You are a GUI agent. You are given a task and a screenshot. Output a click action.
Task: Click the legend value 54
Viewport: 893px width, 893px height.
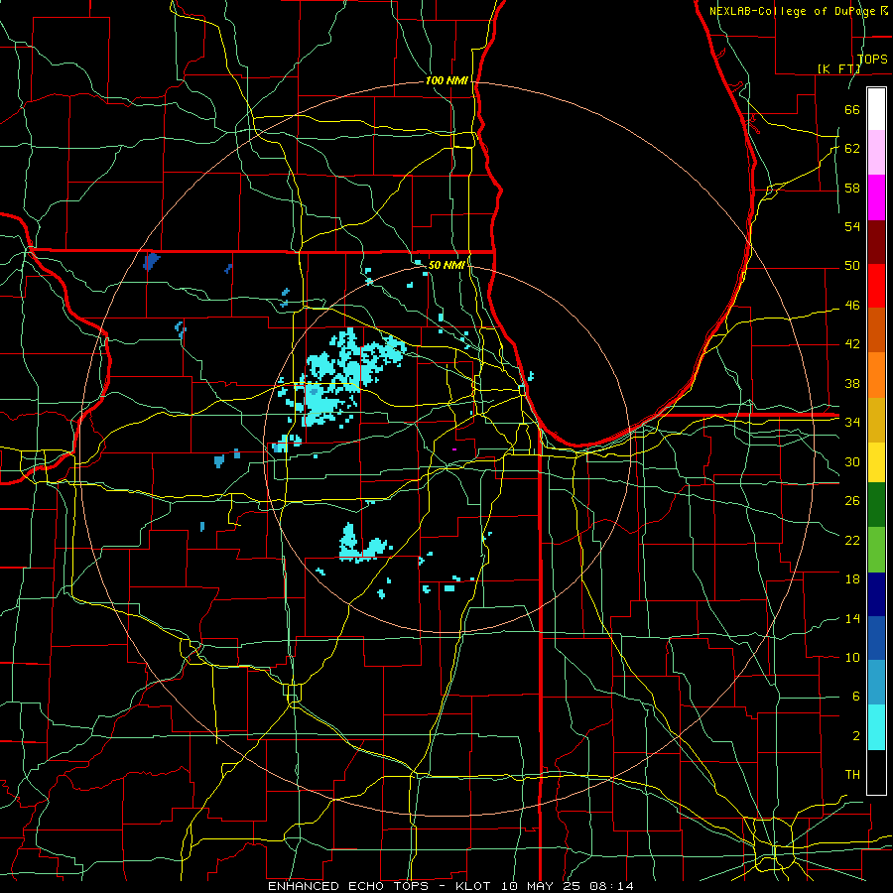(x=852, y=226)
